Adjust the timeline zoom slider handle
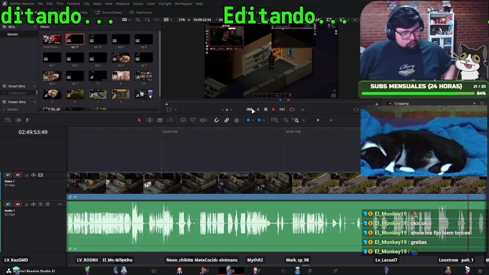Image resolution: width=489 pixels, height=275 pixels. click(x=318, y=120)
